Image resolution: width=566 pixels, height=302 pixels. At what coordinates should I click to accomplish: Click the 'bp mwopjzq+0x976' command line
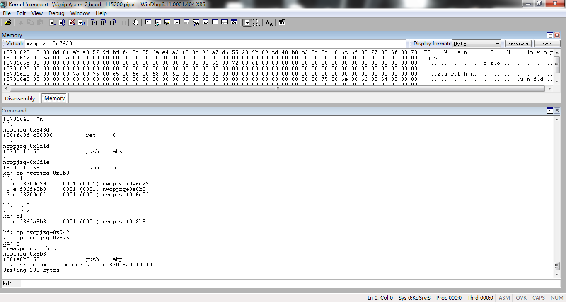36,238
